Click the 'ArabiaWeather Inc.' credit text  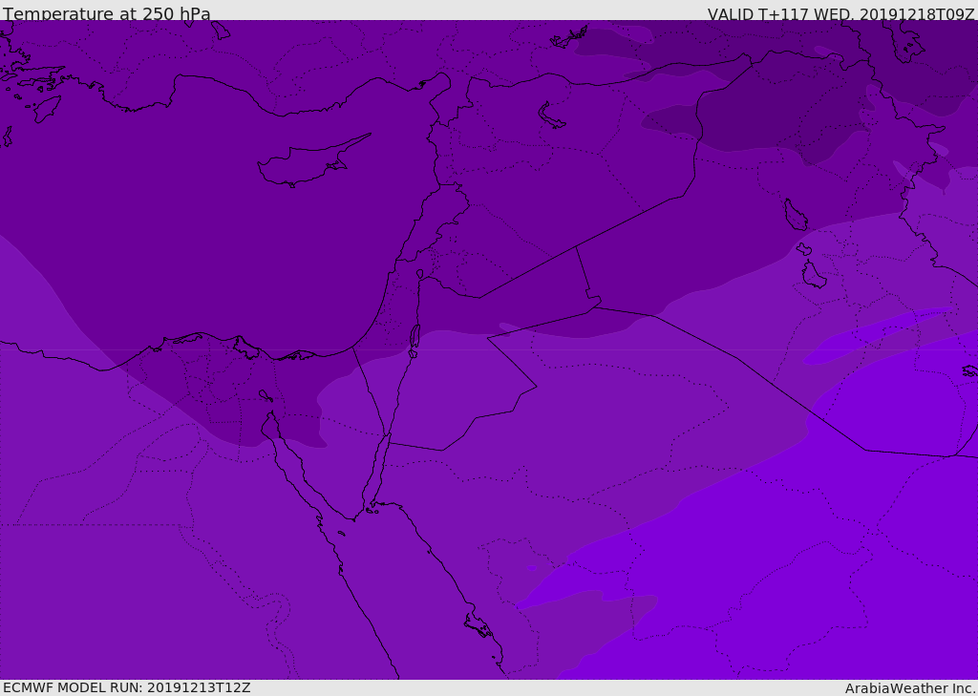click(x=910, y=688)
